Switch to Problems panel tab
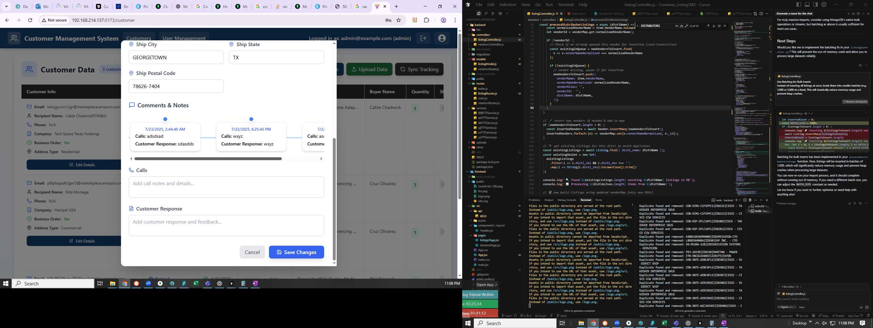This screenshot has height=328, width=873. (534, 200)
